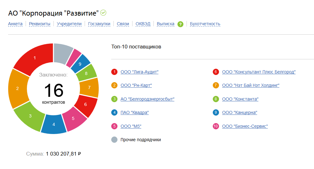Open the Учредители tab
This screenshot has width=314, height=169.
click(69, 24)
